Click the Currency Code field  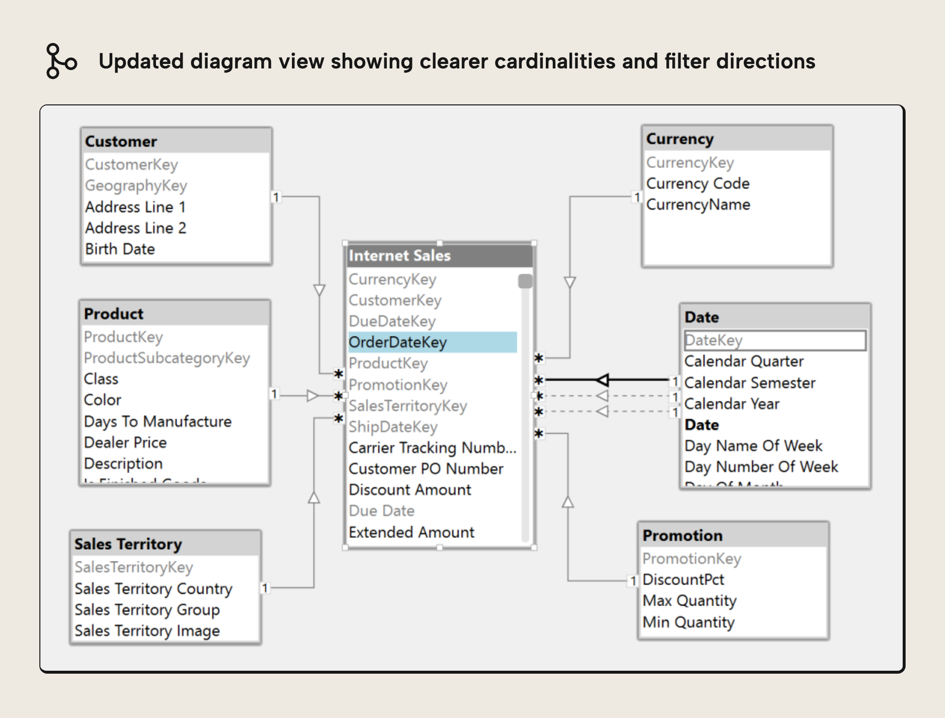pos(698,184)
